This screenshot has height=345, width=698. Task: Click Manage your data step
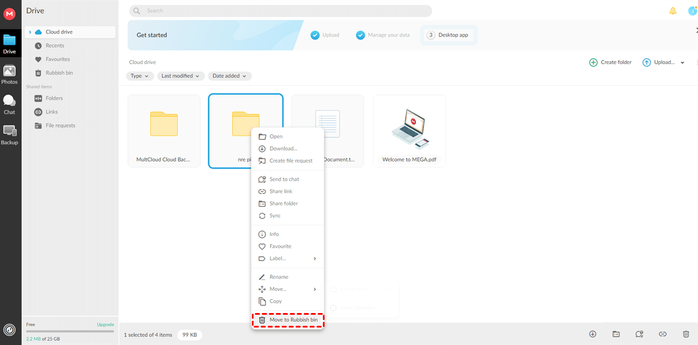tap(383, 35)
